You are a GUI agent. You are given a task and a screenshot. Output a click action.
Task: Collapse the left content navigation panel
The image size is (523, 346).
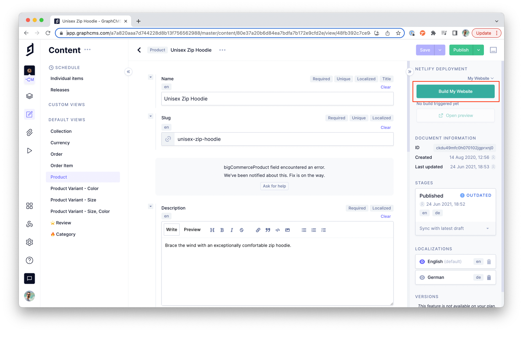tap(128, 72)
